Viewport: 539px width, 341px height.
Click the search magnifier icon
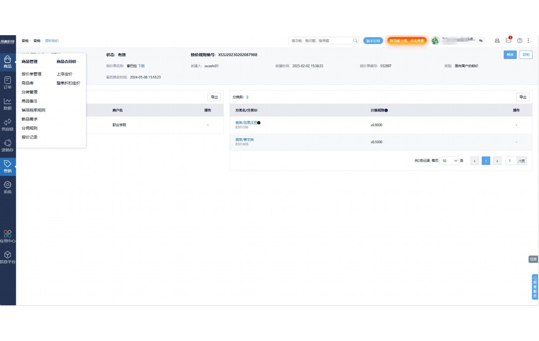pyautogui.click(x=355, y=41)
